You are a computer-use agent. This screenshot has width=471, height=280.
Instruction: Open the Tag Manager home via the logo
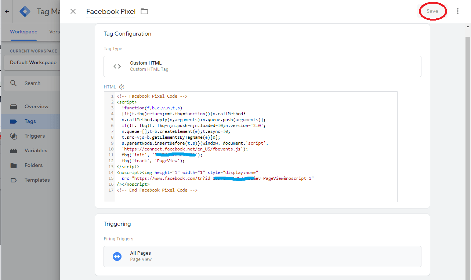point(25,11)
